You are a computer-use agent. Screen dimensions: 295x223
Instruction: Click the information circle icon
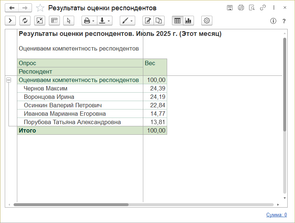pyautogui.click(x=273, y=21)
